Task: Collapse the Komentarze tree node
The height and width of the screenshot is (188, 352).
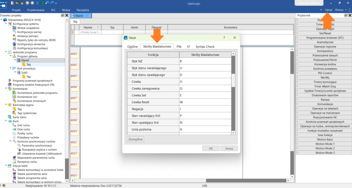Action: click(6, 89)
